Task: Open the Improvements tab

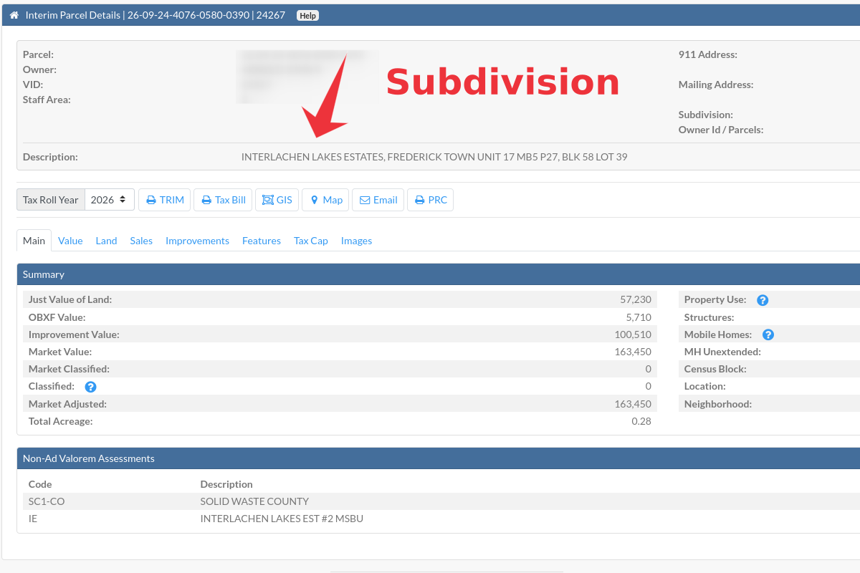Action: pyautogui.click(x=197, y=241)
